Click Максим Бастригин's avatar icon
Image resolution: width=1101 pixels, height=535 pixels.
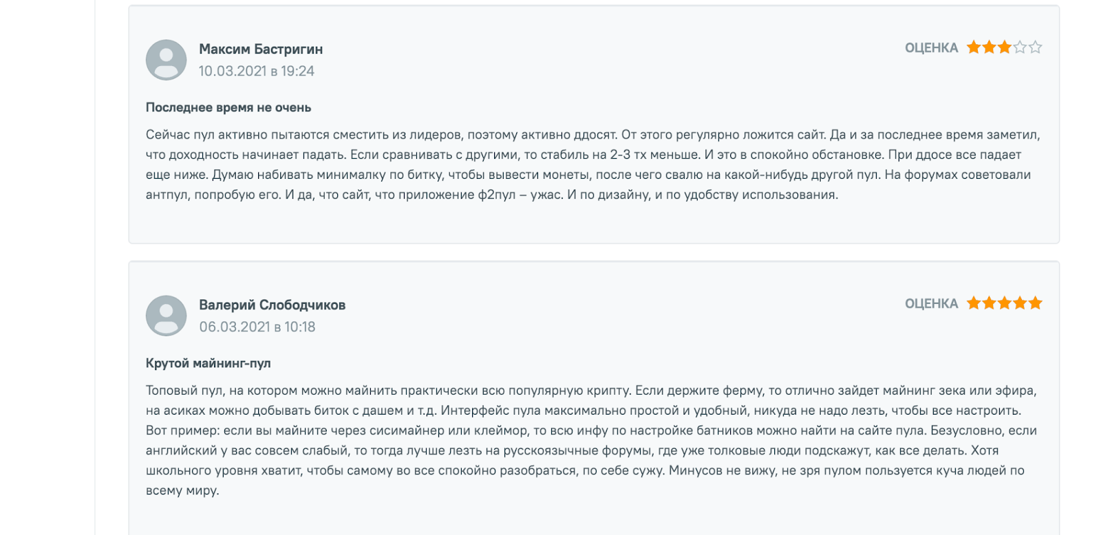point(166,60)
